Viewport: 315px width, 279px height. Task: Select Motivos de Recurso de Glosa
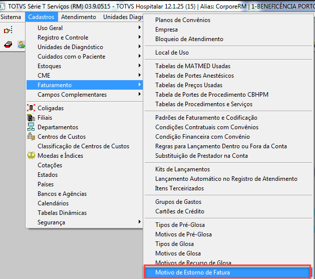pos(228,262)
